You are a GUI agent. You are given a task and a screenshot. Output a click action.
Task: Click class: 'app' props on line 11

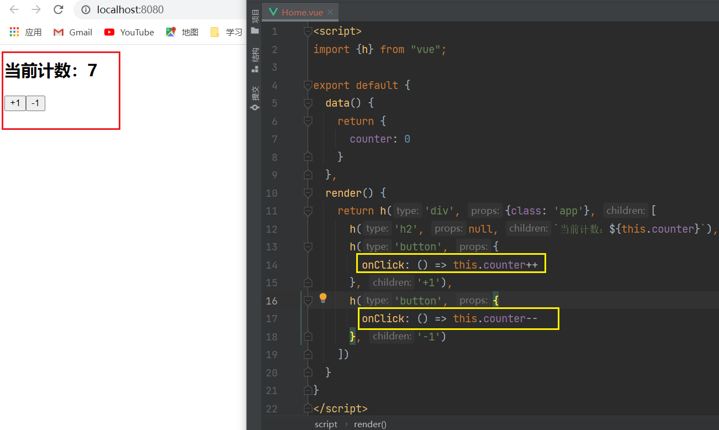pos(547,211)
